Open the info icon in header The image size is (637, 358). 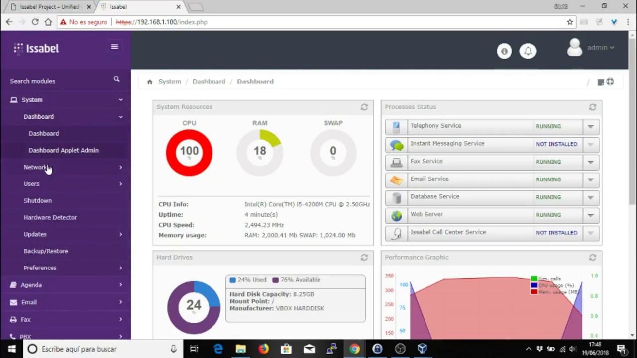coord(504,51)
